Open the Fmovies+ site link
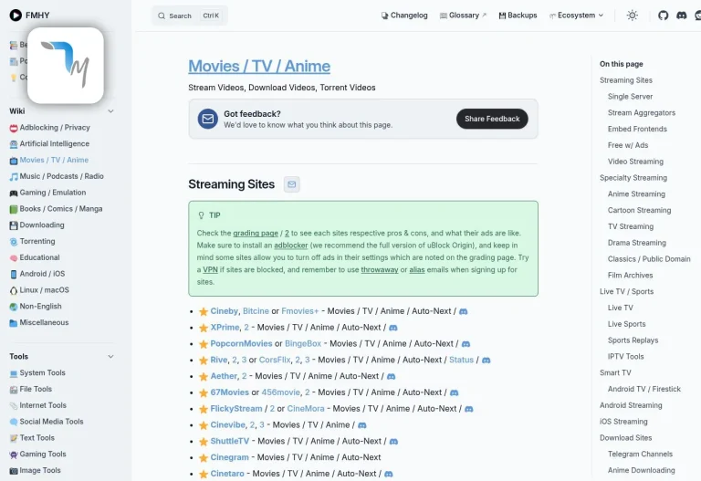The height and width of the screenshot is (481, 701). pyautogui.click(x=300, y=311)
